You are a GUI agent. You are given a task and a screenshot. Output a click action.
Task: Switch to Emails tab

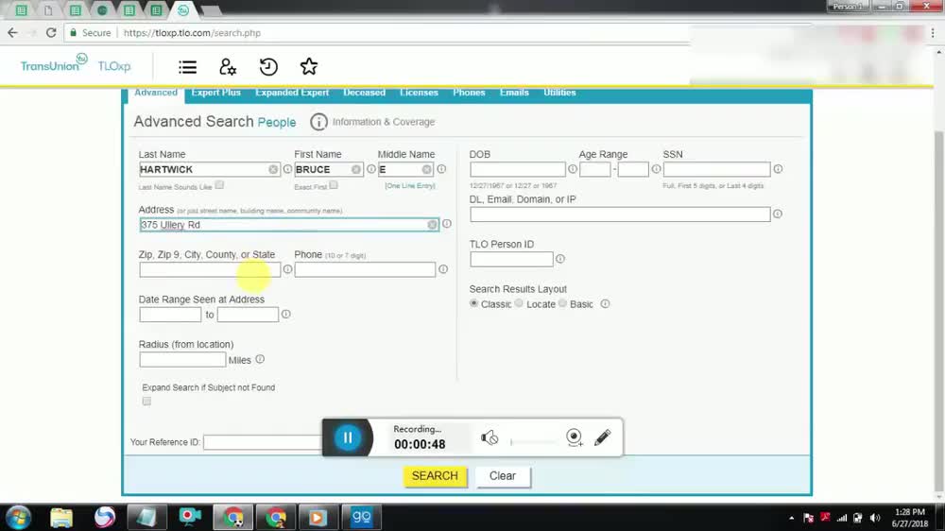pos(514,93)
